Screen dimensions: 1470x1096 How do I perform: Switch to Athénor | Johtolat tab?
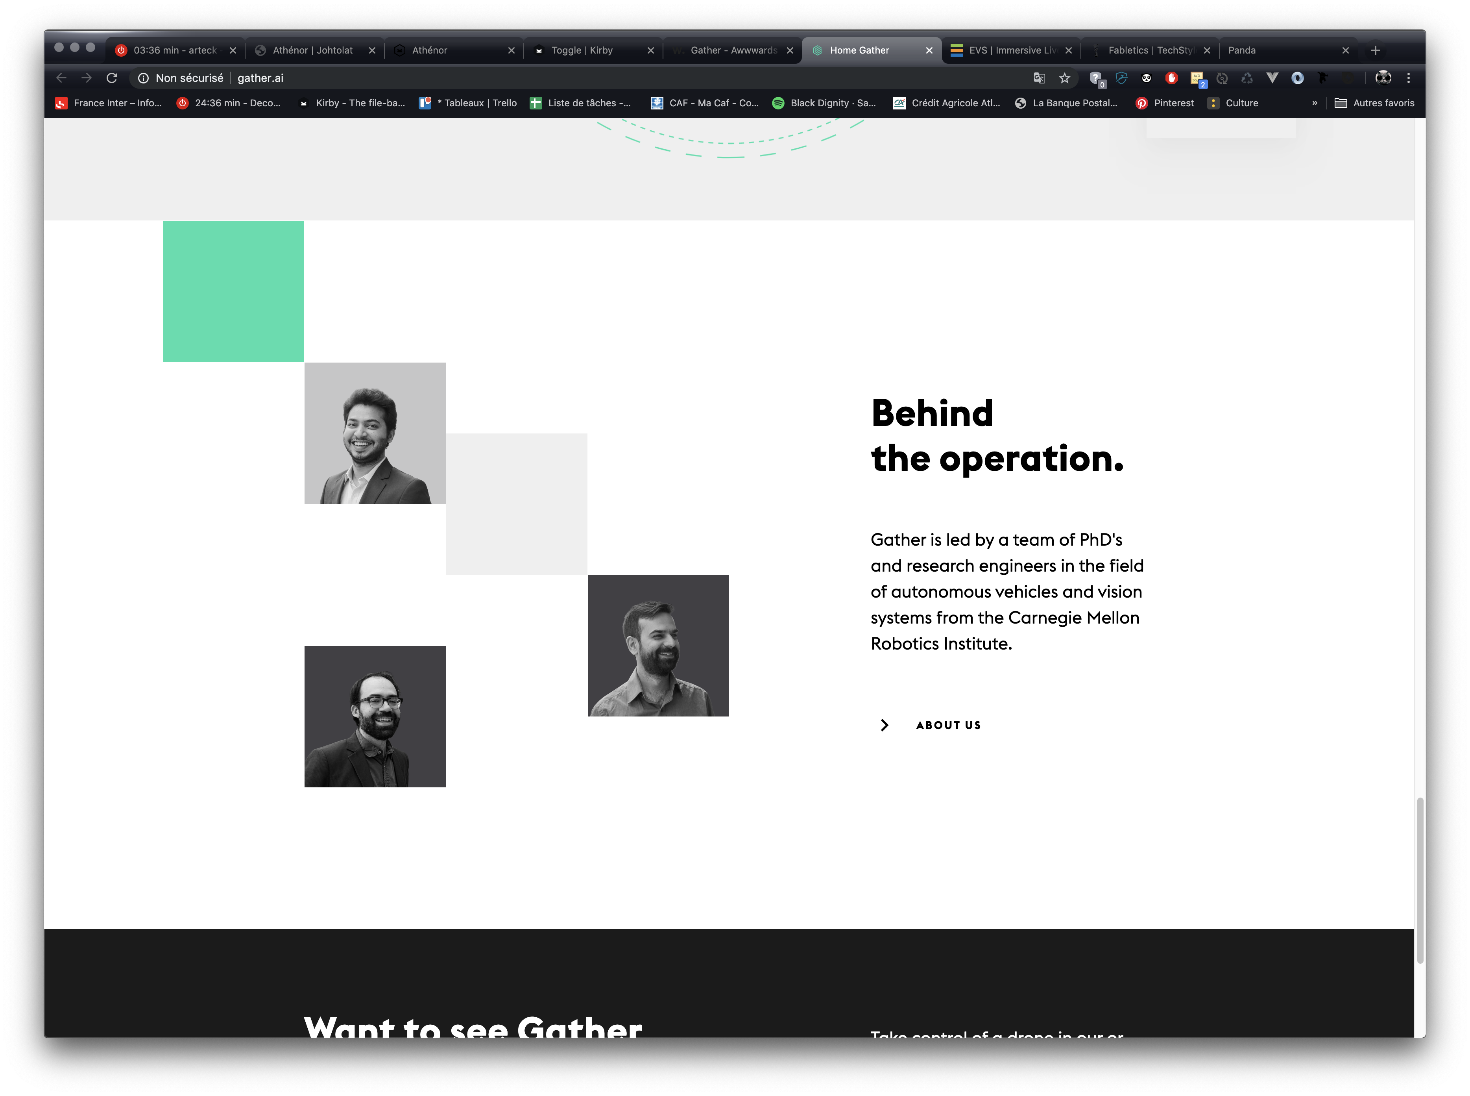(314, 50)
